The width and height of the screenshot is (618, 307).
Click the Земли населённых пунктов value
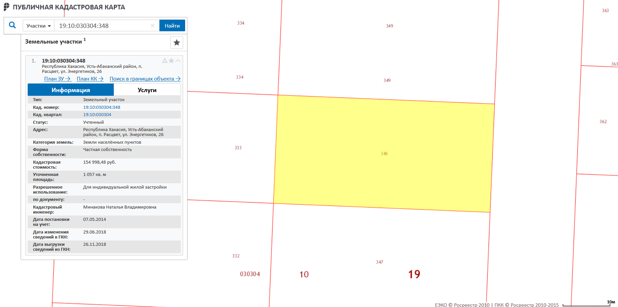(x=112, y=142)
